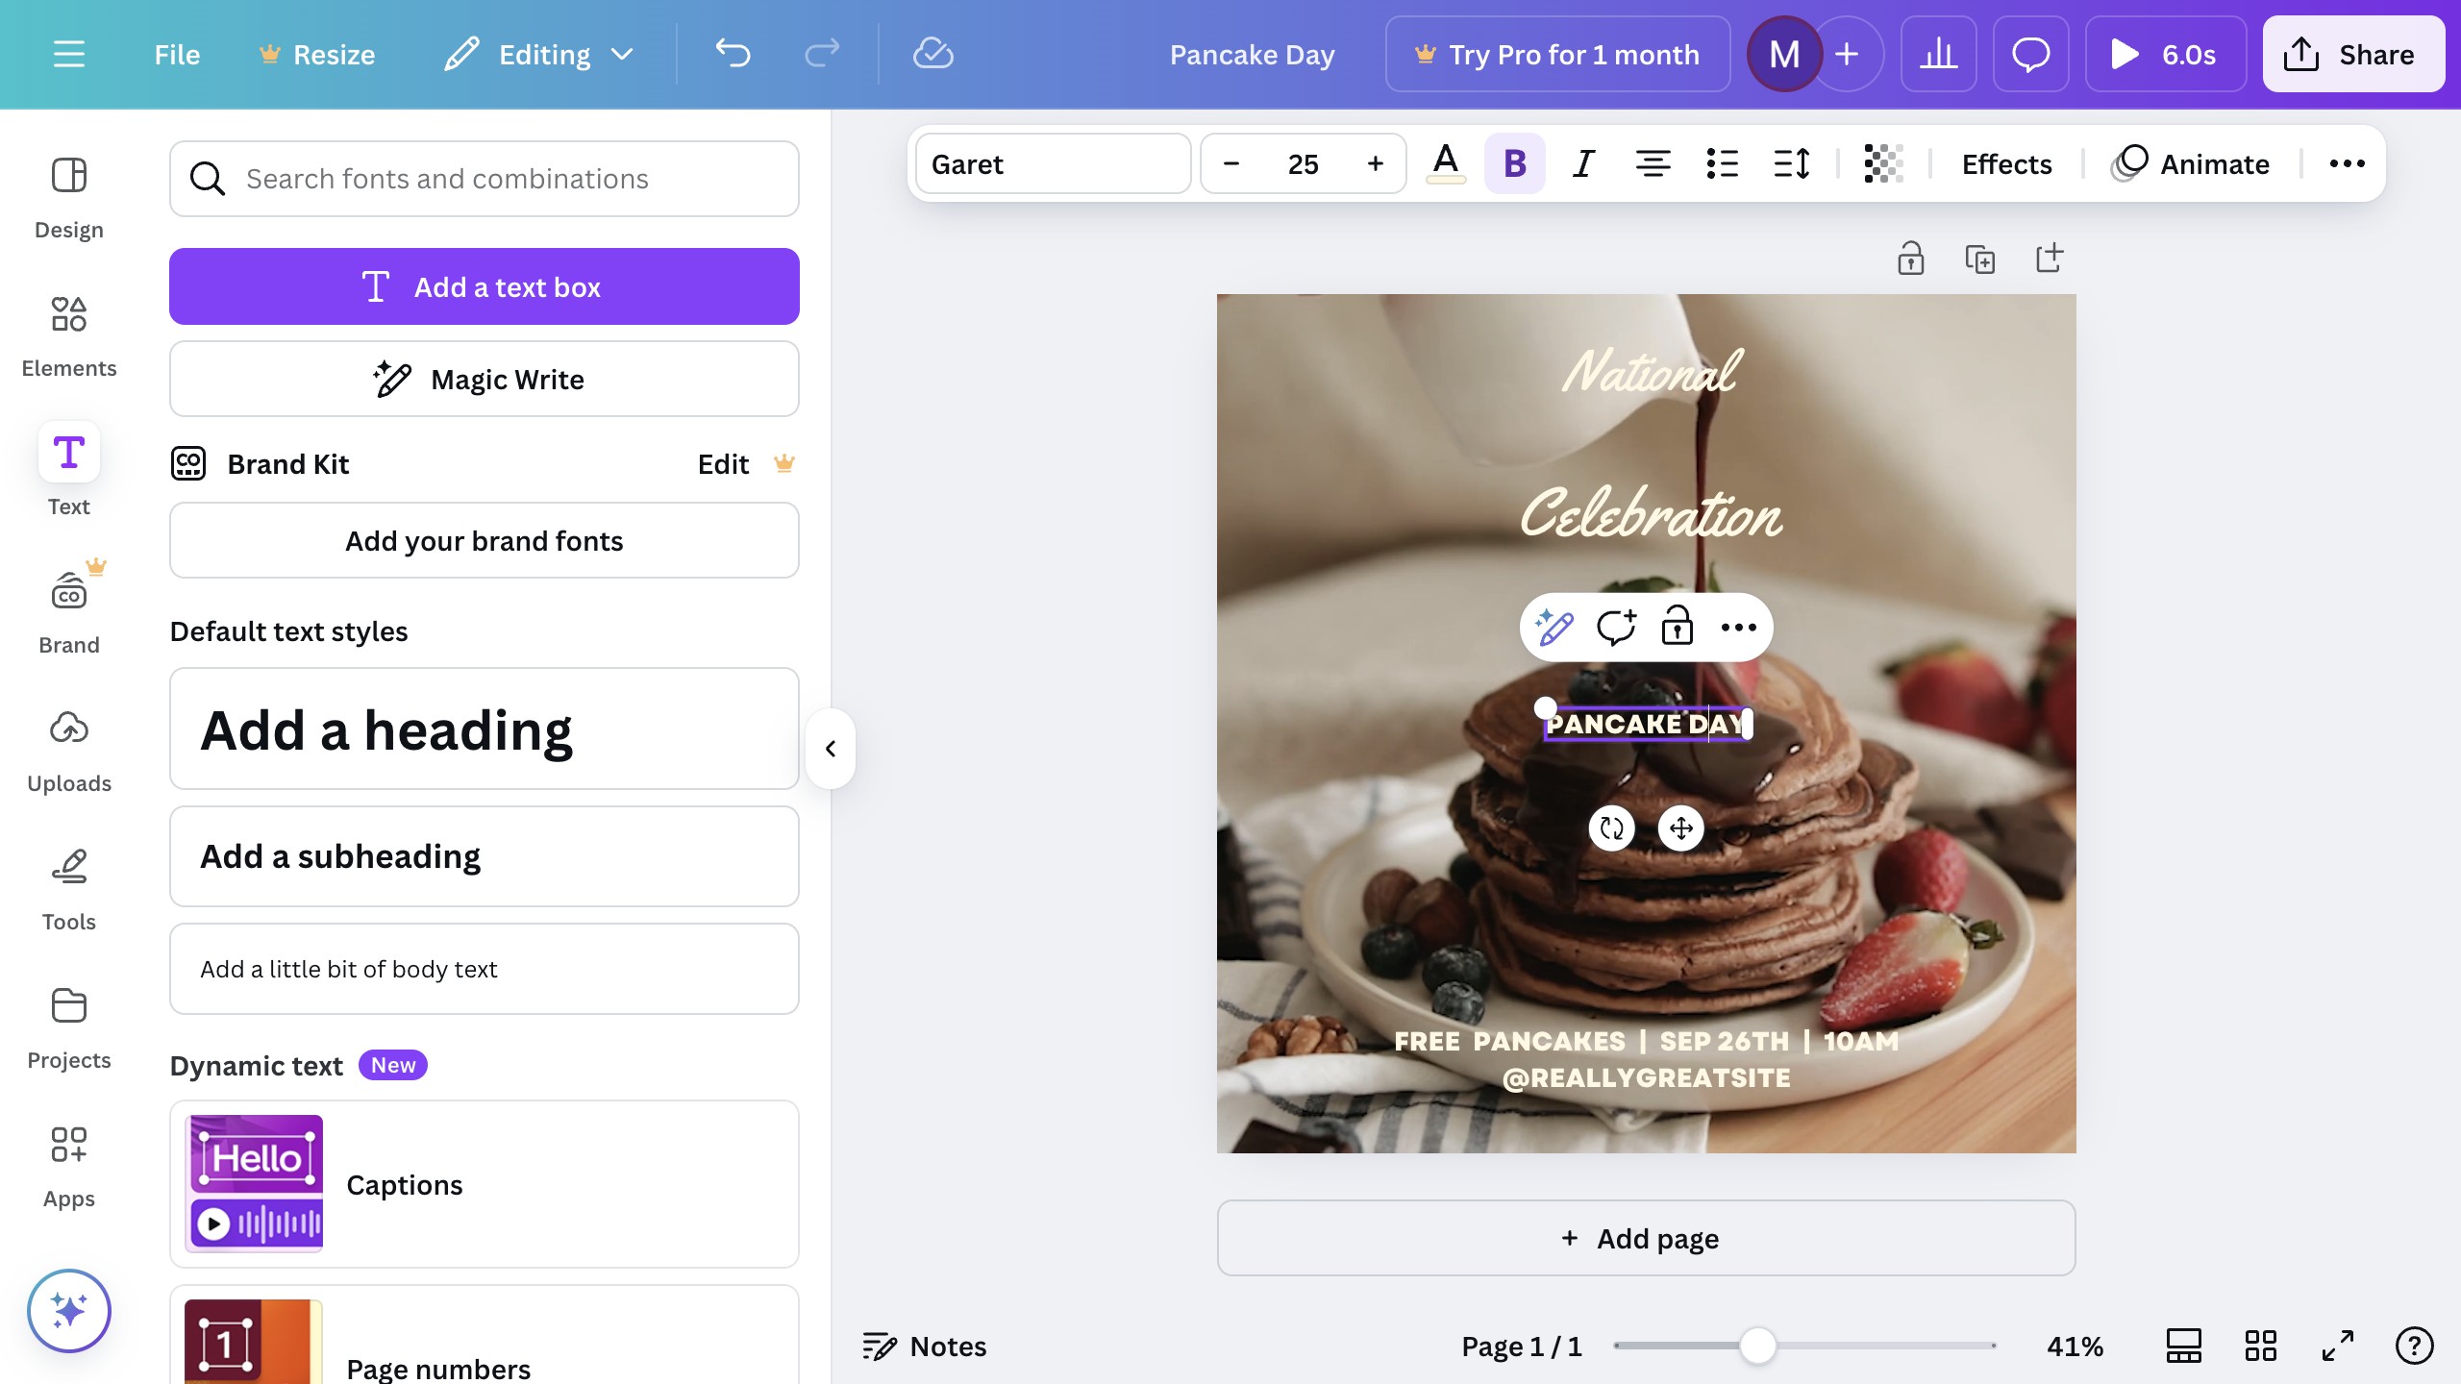Image resolution: width=2461 pixels, height=1384 pixels.
Task: Open the Elements sidebar tab
Action: pyautogui.click(x=68, y=336)
